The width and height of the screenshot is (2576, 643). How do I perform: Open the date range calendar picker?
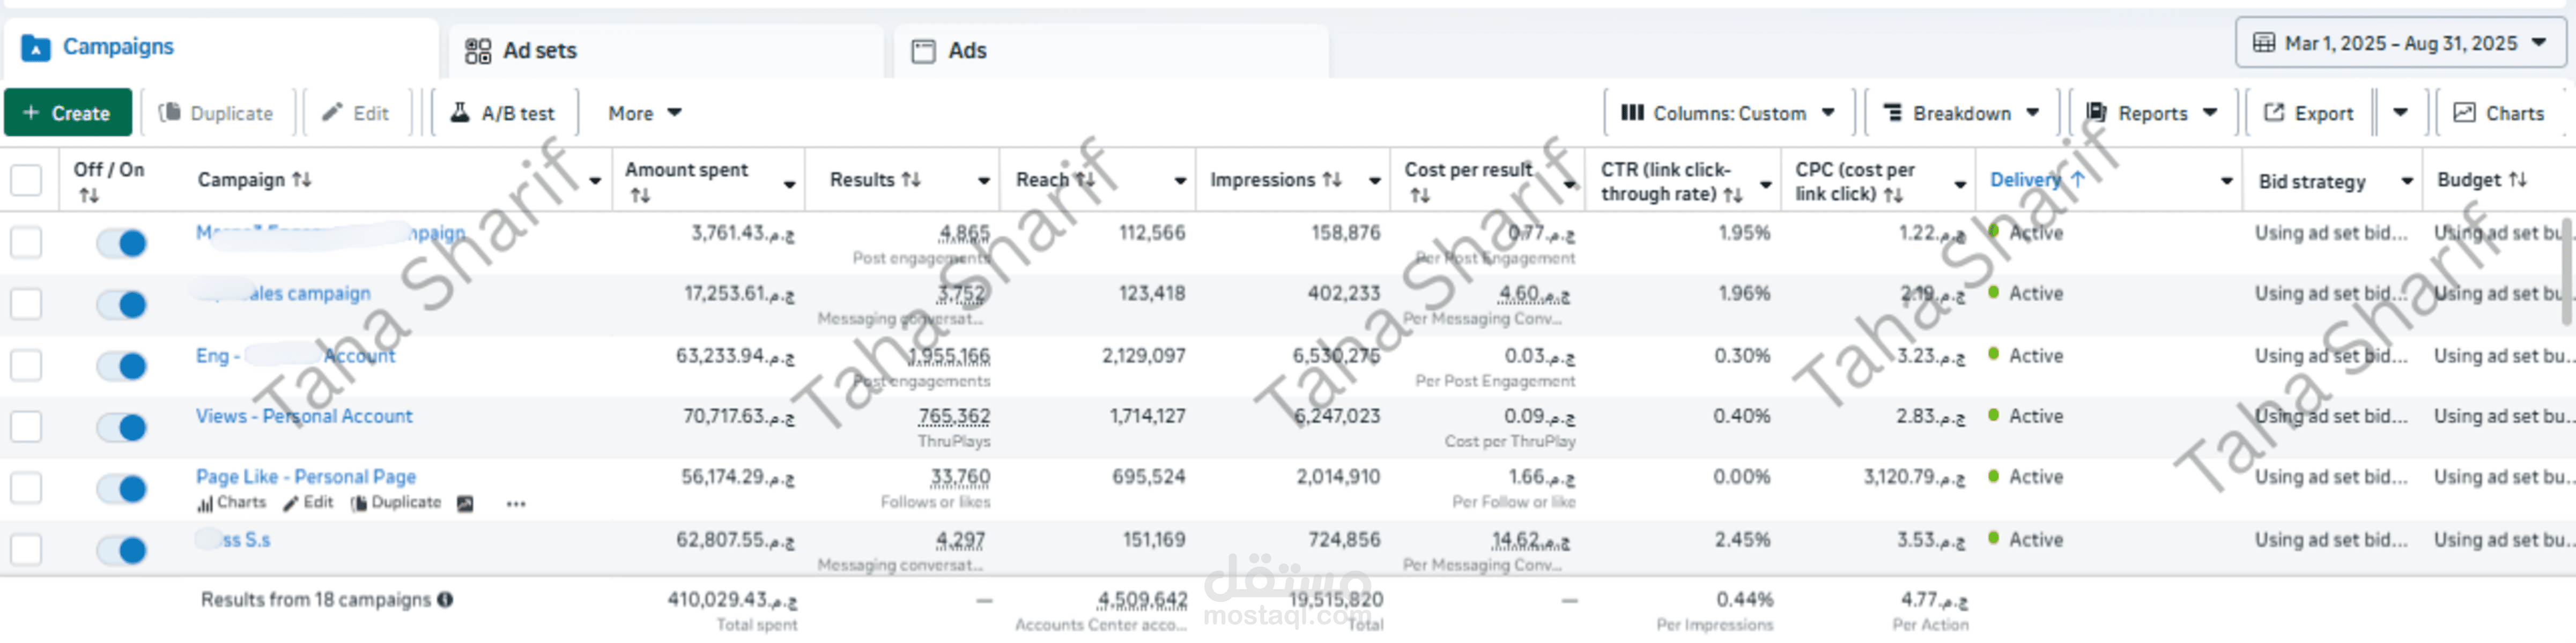[2400, 43]
